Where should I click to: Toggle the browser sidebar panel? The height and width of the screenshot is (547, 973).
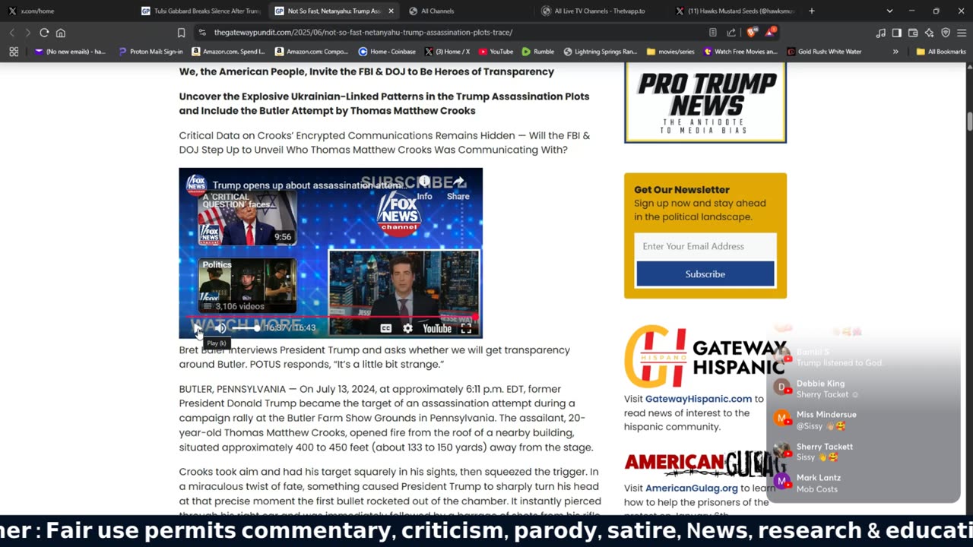tap(897, 33)
